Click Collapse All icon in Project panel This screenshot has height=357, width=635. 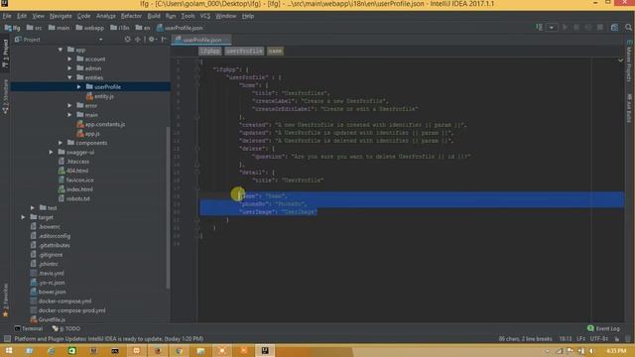pos(138,40)
